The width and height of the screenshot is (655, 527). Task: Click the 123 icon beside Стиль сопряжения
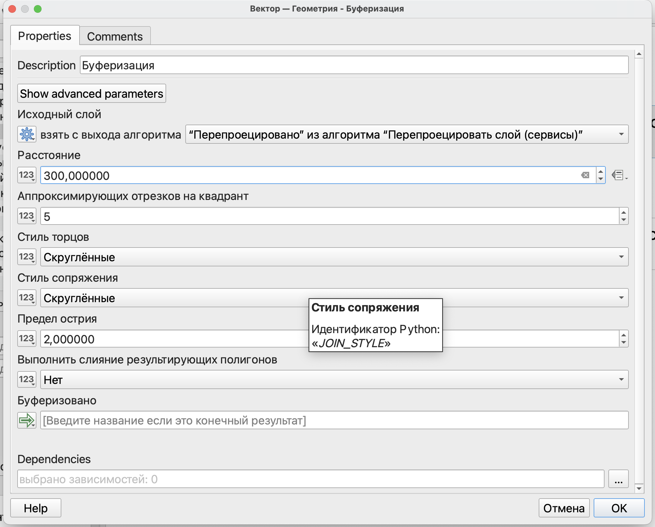pos(27,298)
